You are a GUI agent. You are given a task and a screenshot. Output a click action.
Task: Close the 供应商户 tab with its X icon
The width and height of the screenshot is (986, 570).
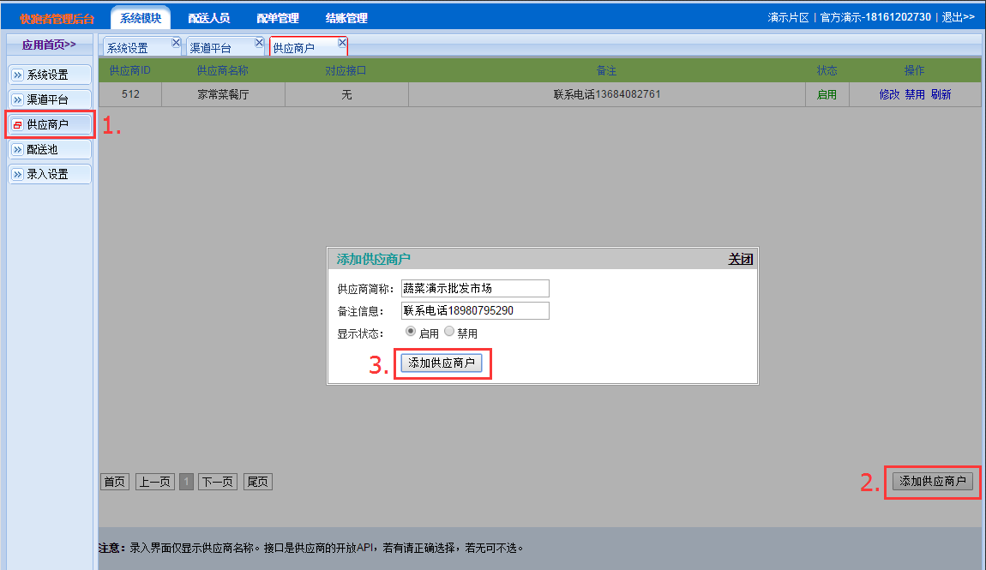point(342,42)
